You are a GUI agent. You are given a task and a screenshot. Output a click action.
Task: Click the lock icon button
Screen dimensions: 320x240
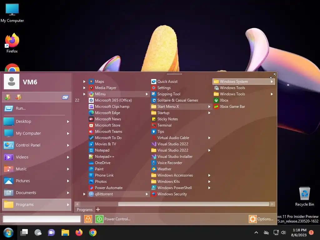click(x=88, y=219)
